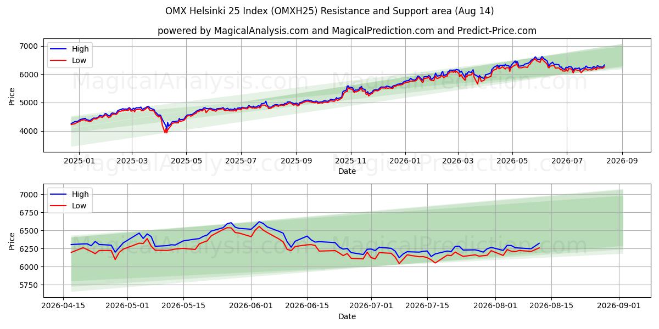The width and height of the screenshot is (659, 329).
Task: Click the chart title mentioning OMXH25
Action: pos(329,11)
